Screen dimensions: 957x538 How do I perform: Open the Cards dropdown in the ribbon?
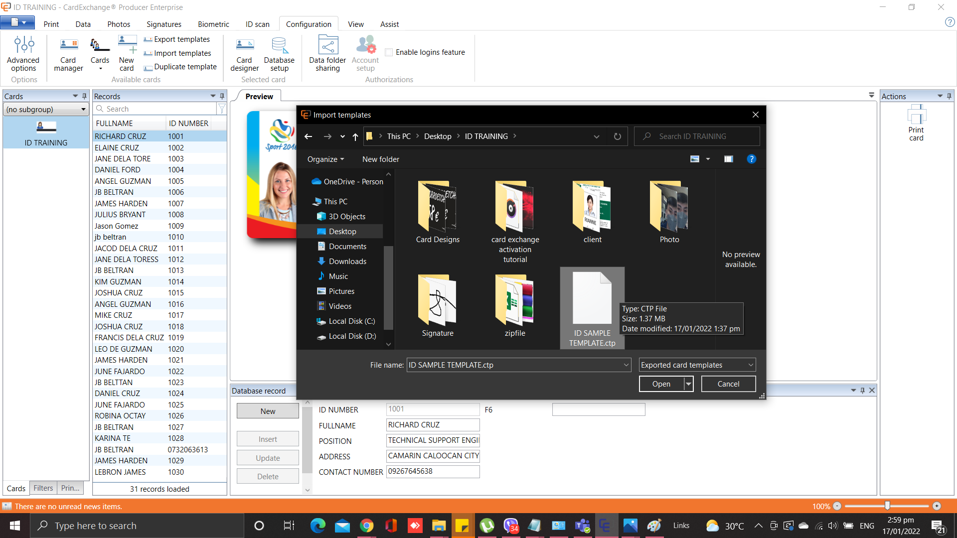(100, 54)
